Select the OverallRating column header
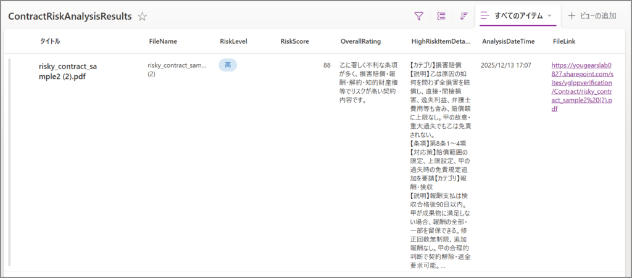 (x=360, y=41)
